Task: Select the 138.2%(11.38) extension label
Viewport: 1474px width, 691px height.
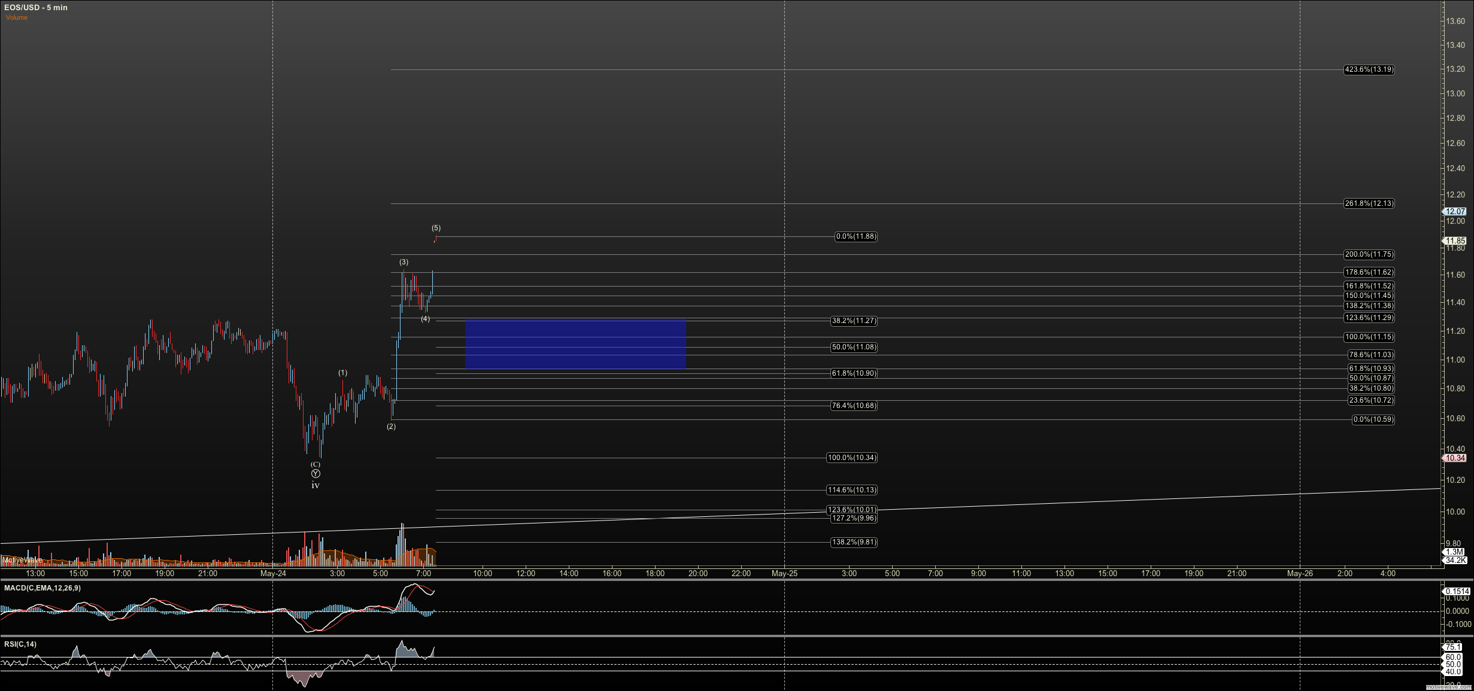Action: (x=1369, y=306)
